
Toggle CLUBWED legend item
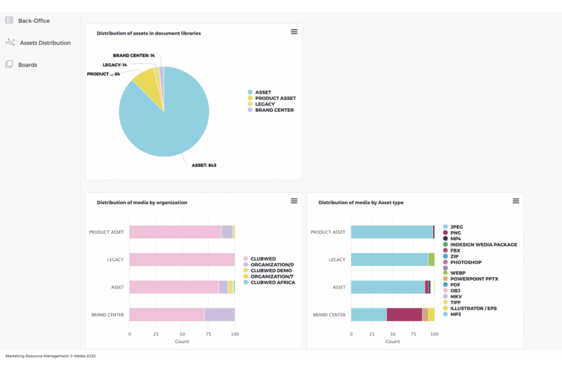(259, 259)
